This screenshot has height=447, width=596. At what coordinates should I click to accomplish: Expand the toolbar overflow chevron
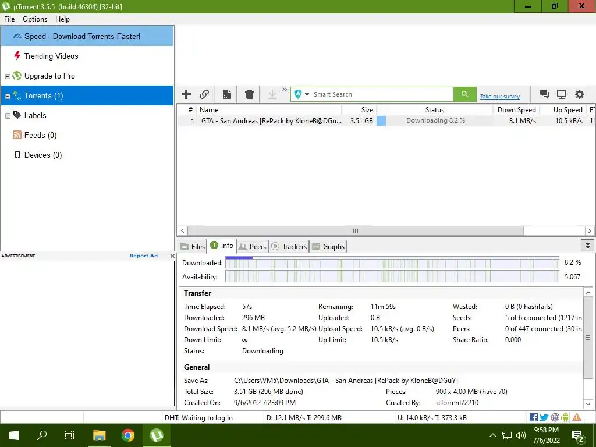point(284,89)
